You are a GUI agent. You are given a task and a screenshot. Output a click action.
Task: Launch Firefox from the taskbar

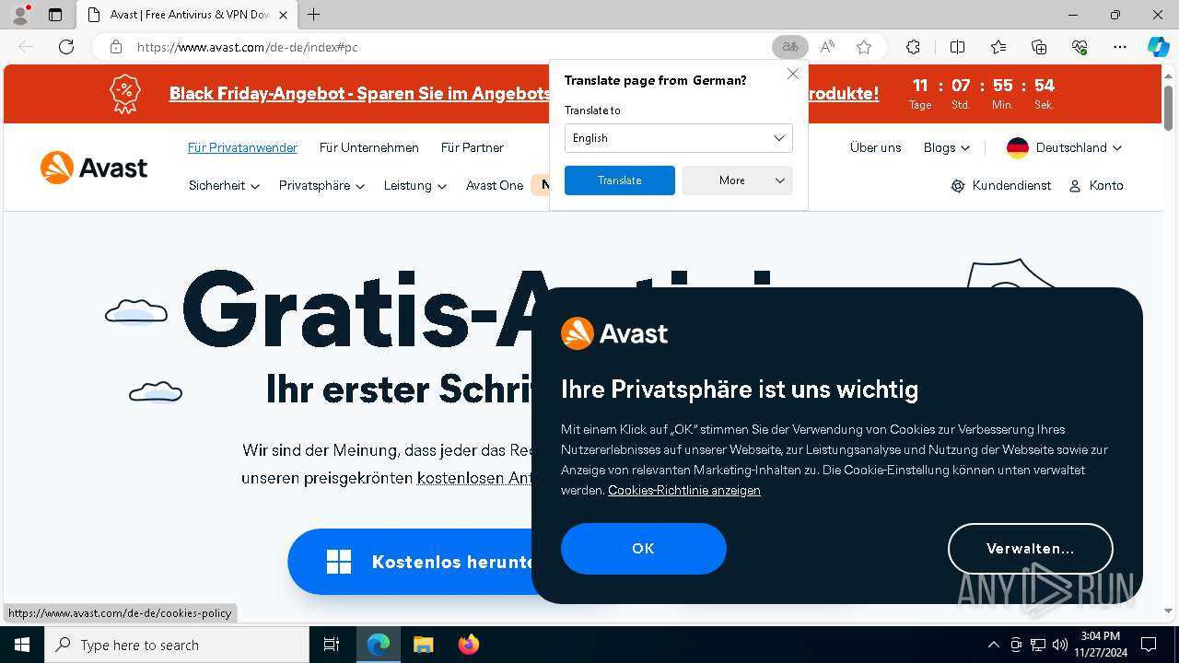469,645
